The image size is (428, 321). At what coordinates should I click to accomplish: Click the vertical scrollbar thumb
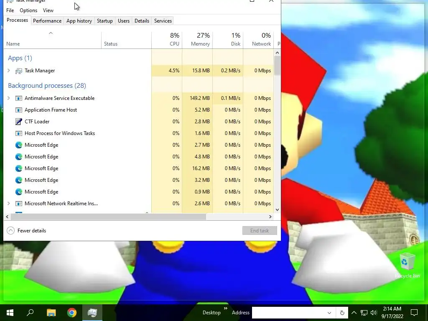[278, 66]
